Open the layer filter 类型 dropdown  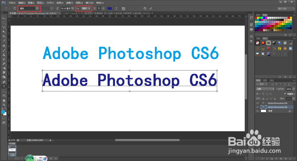262,84
